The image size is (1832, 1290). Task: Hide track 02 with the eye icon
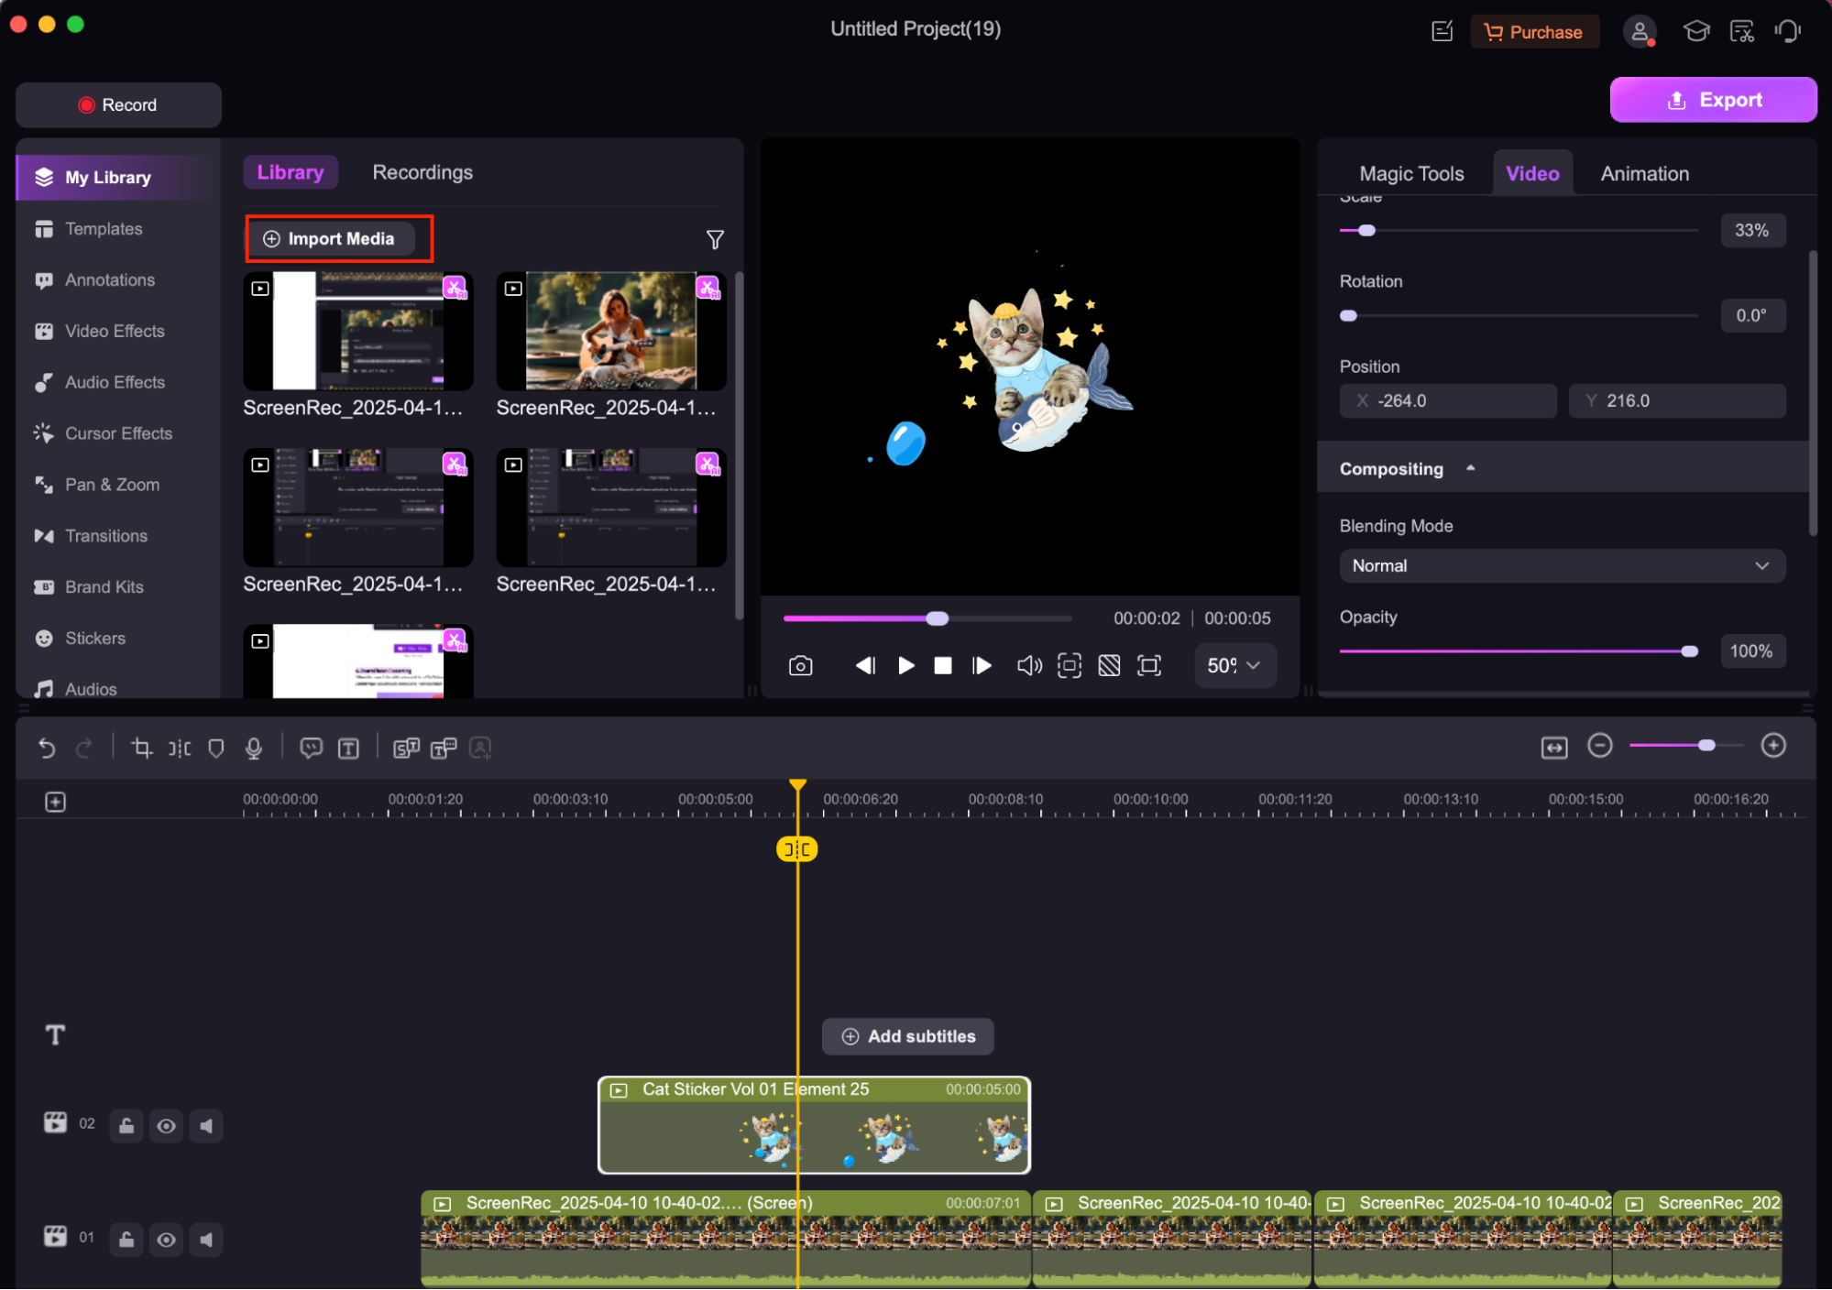[x=166, y=1125]
